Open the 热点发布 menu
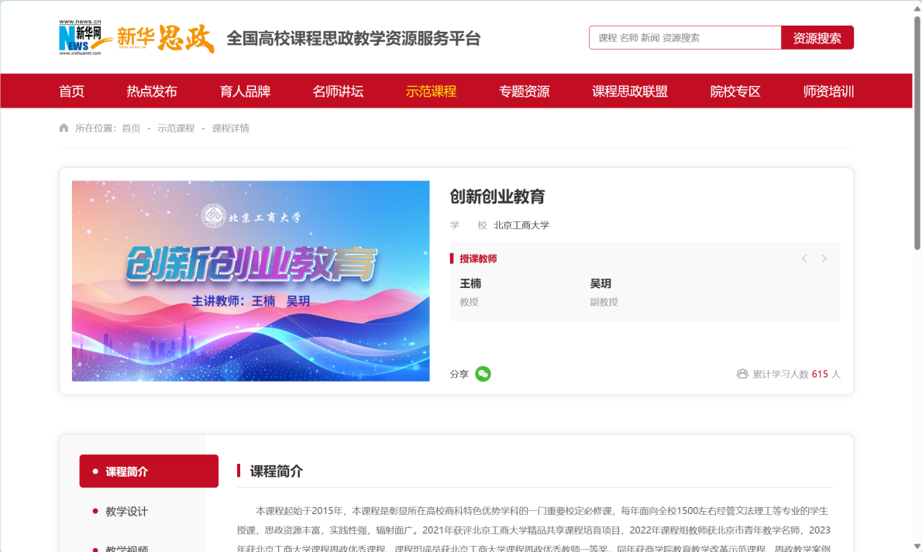The image size is (922, 552). tap(152, 91)
